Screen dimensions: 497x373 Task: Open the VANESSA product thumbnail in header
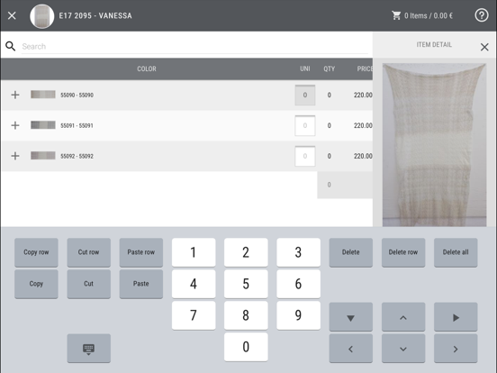(x=42, y=16)
